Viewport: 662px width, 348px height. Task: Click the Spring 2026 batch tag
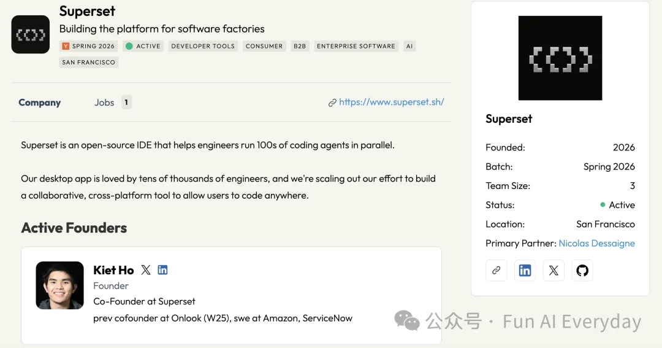(x=89, y=46)
